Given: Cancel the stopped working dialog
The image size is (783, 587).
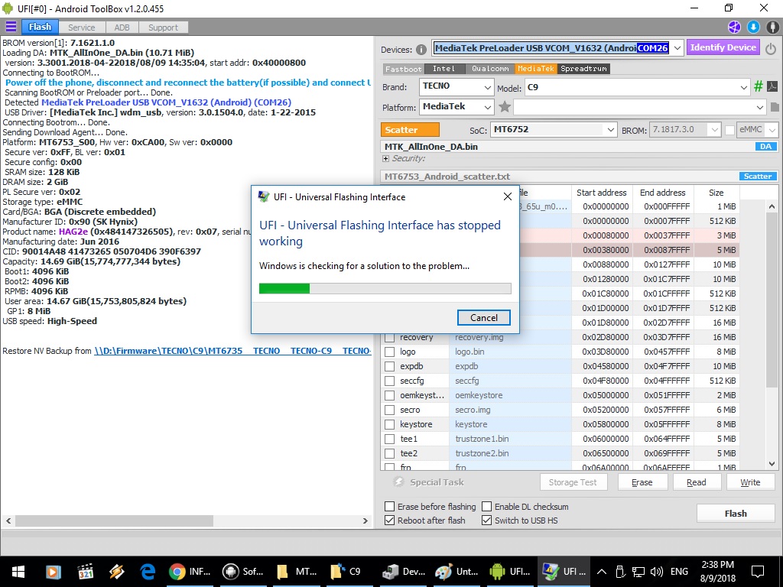Looking at the screenshot, I should [483, 317].
